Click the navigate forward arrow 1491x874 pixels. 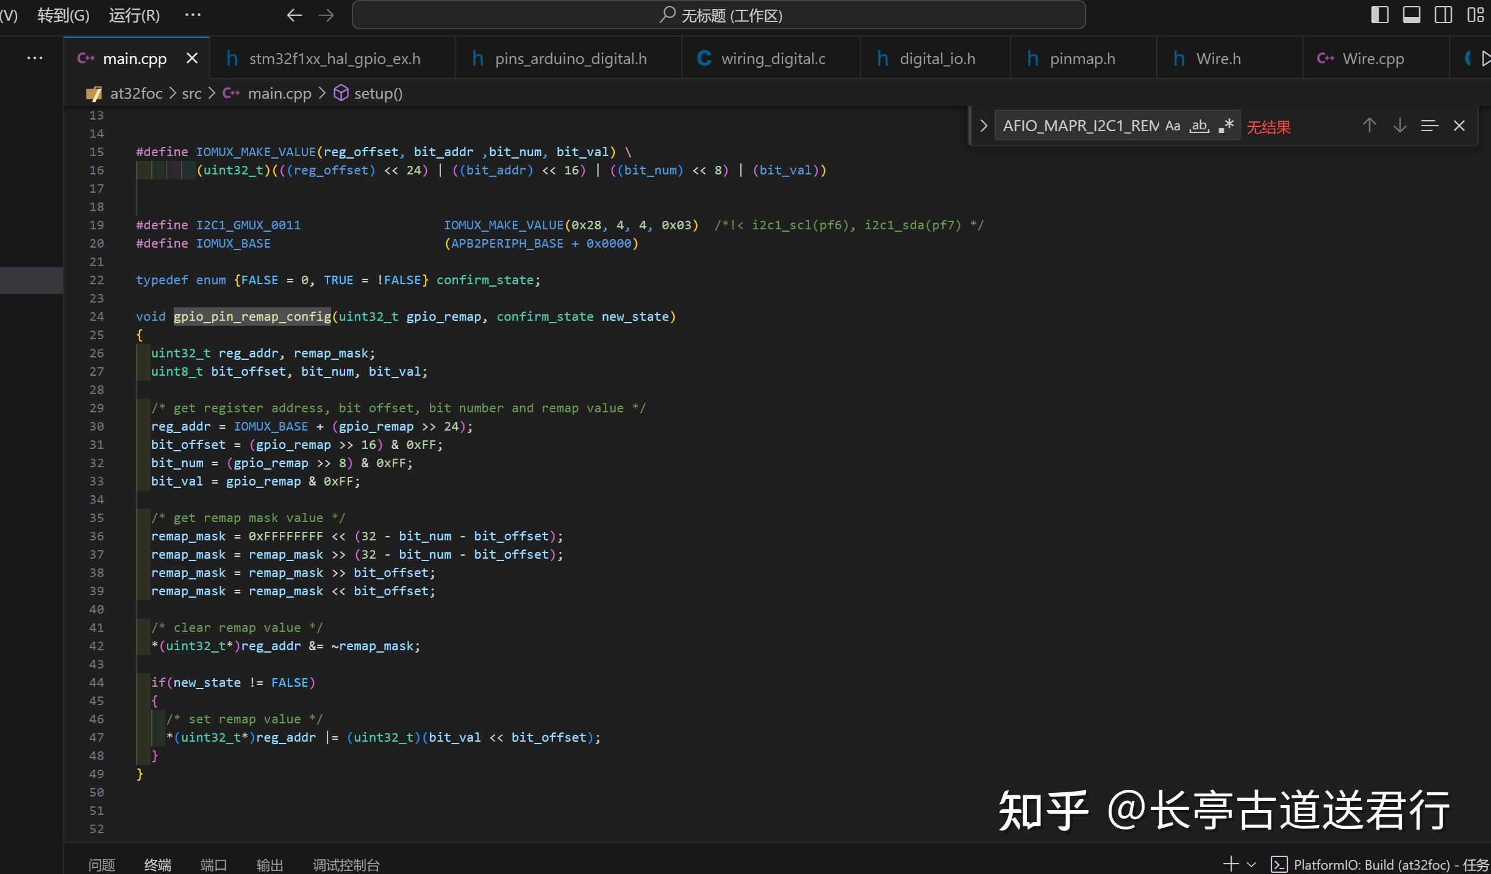326,15
